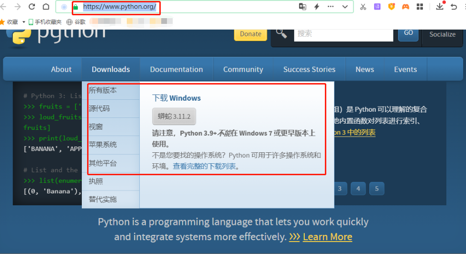Focus the site search input field

[x=344, y=35]
